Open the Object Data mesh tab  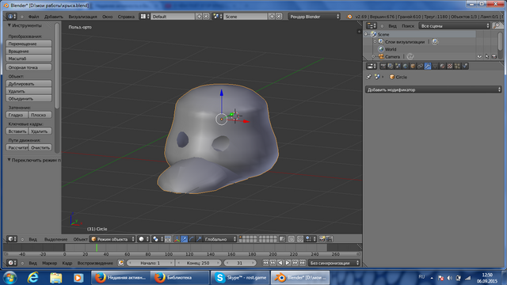pos(435,66)
